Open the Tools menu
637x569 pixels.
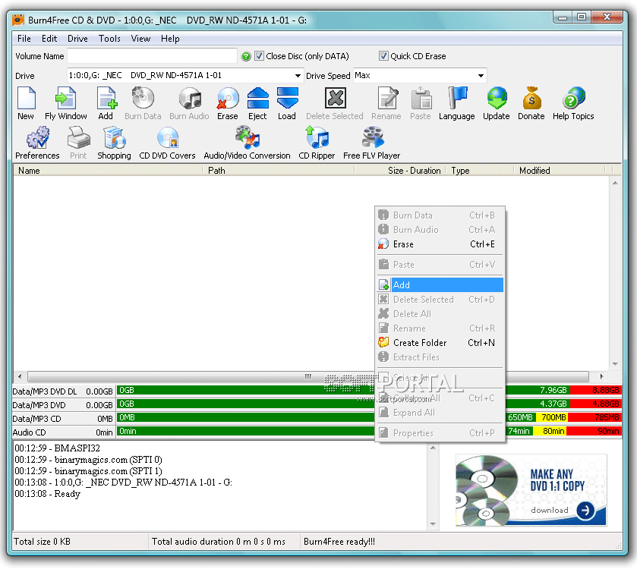pos(109,39)
